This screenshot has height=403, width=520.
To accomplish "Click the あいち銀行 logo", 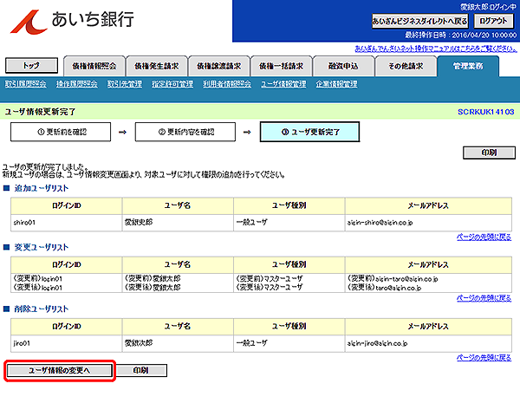I will tap(72, 21).
